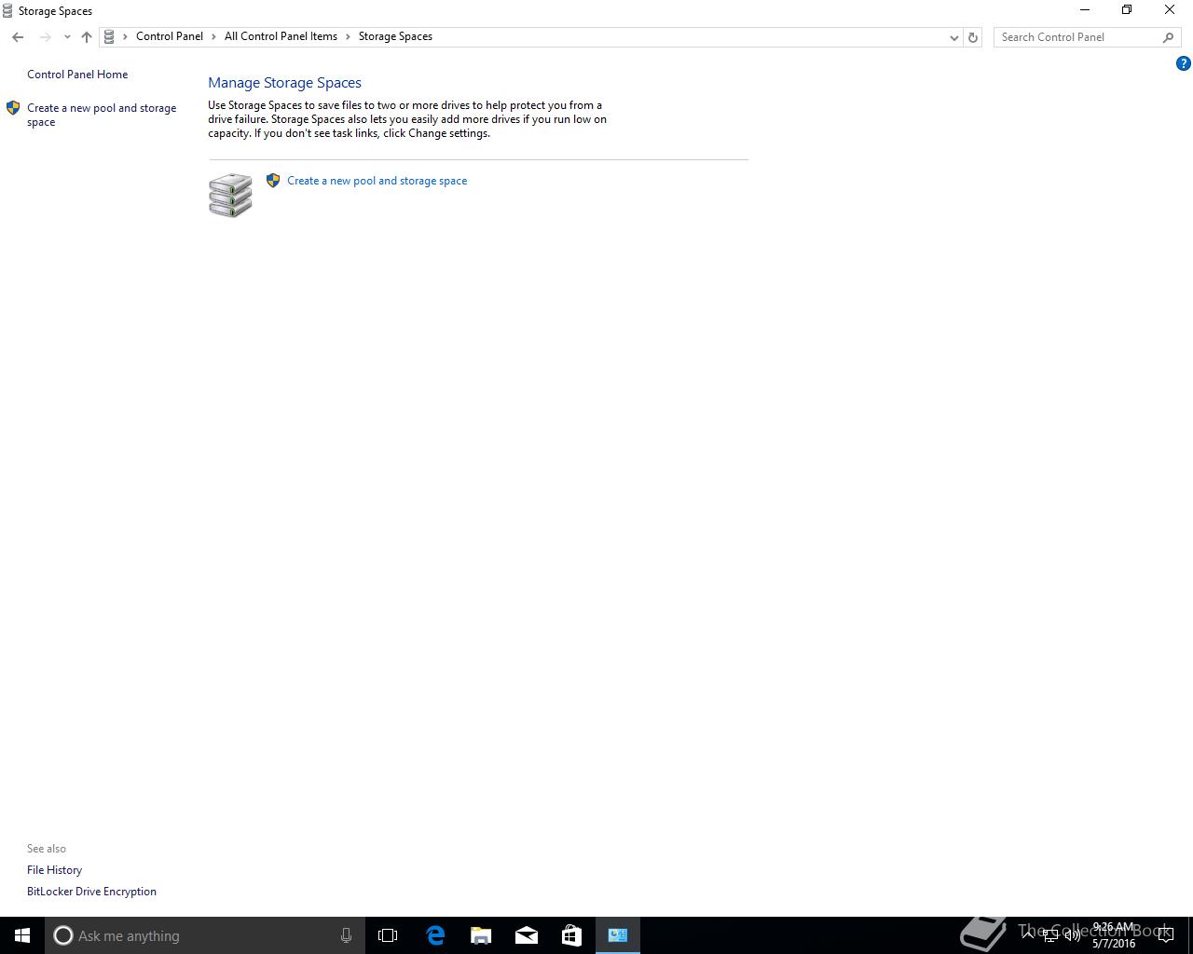
Task: Open File History link
Action: tap(54, 870)
